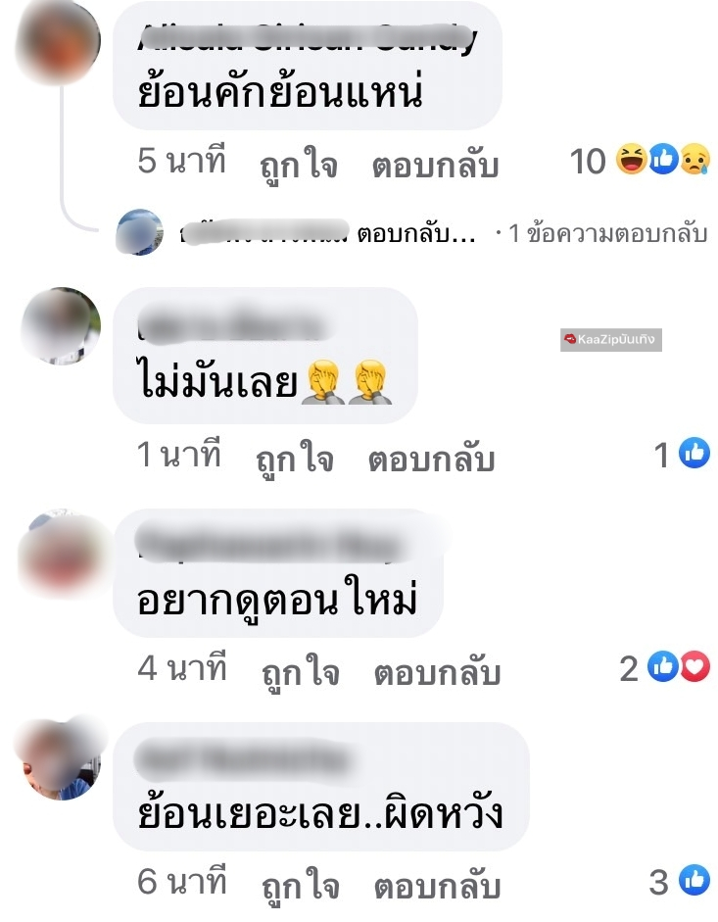Click heart reaction on อยากดูตอนใหม่ comment
Viewport: 718px width, 922px height.
pyautogui.click(x=695, y=667)
